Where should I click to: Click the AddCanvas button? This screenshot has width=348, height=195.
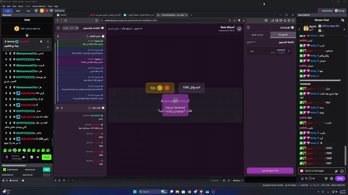click(x=59, y=11)
